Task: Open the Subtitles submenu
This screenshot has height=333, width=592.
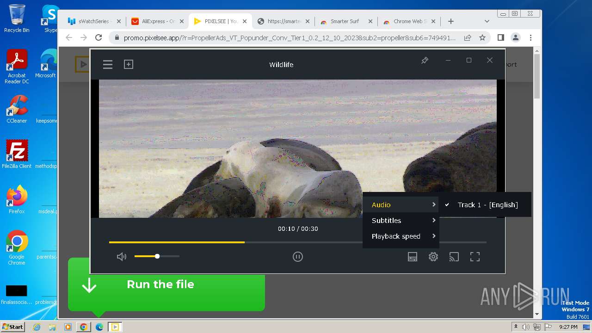Action: pos(401,221)
